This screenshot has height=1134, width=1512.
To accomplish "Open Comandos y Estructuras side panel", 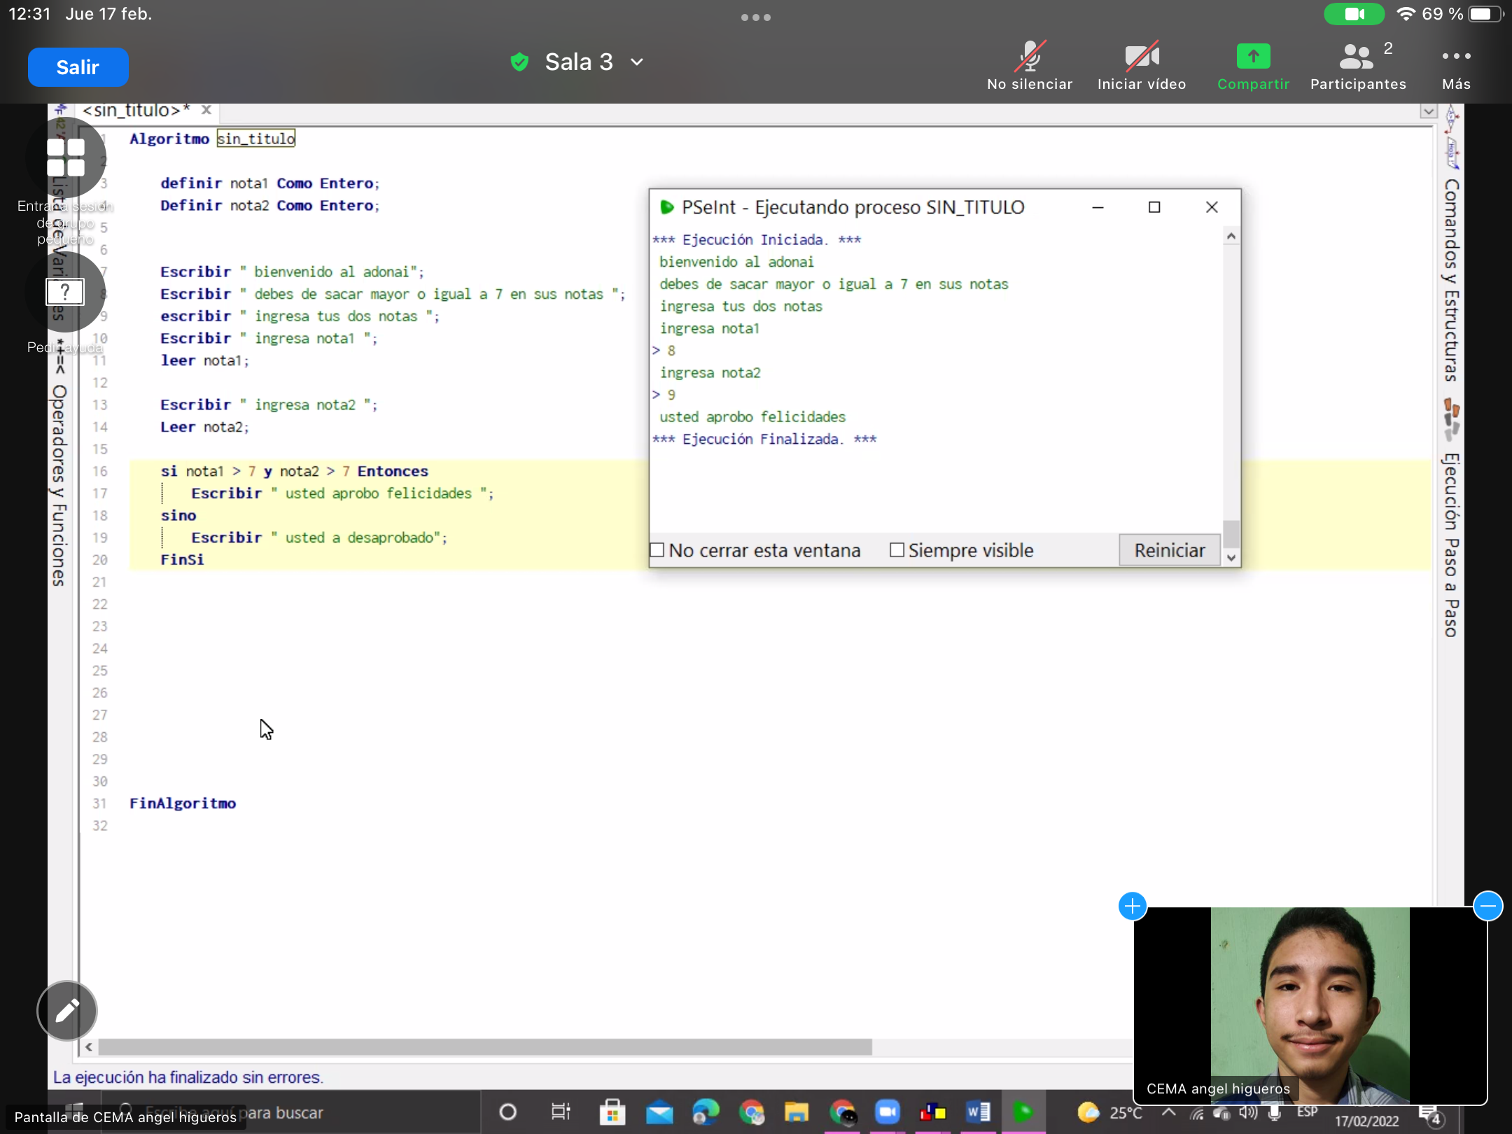I will (x=1451, y=280).
